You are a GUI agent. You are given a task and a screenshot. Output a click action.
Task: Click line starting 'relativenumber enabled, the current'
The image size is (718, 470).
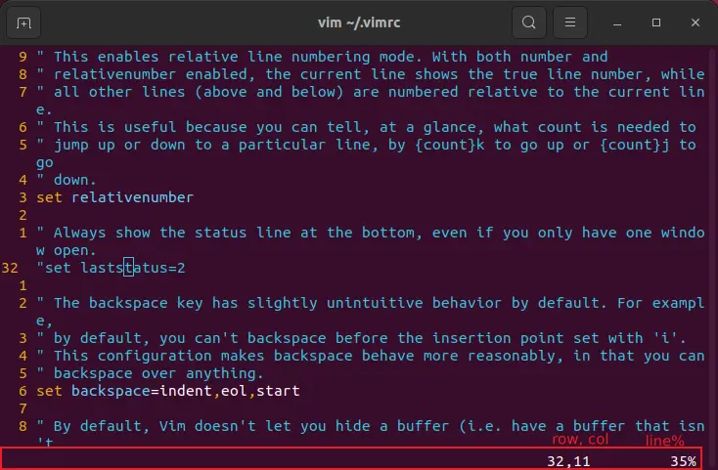371,74
